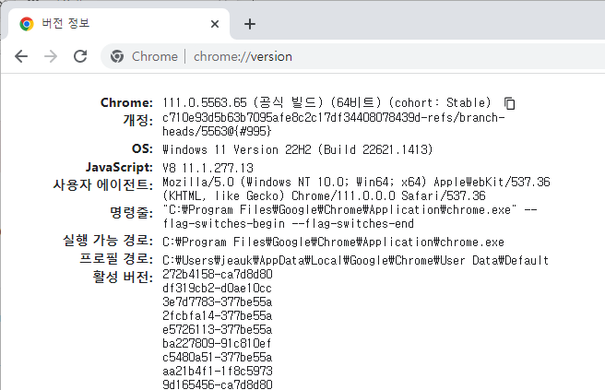The width and height of the screenshot is (605, 390).
Task: Click the Chrome favicon on the tab
Action: 27,24
